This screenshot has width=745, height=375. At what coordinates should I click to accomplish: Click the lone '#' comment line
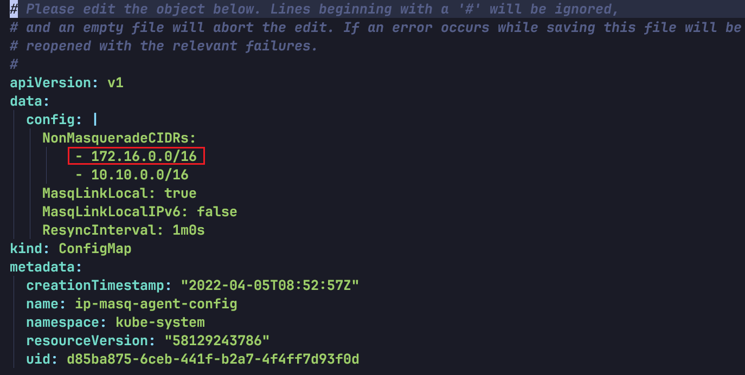(x=14, y=64)
